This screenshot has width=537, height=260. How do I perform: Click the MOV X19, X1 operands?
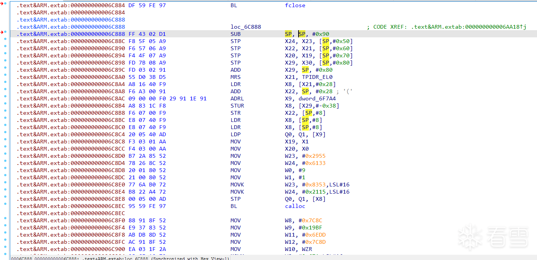(x=297, y=142)
